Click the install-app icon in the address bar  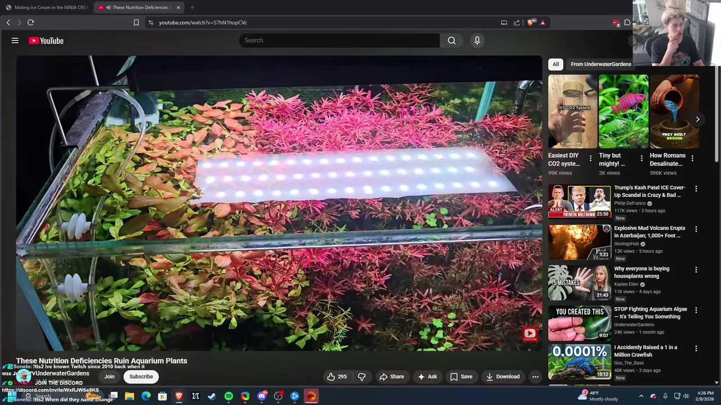pyautogui.click(x=504, y=22)
